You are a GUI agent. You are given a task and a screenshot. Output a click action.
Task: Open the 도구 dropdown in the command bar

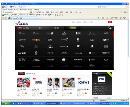click(123, 18)
